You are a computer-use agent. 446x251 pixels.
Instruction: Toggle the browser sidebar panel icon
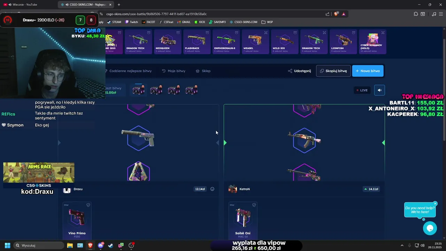point(423,14)
